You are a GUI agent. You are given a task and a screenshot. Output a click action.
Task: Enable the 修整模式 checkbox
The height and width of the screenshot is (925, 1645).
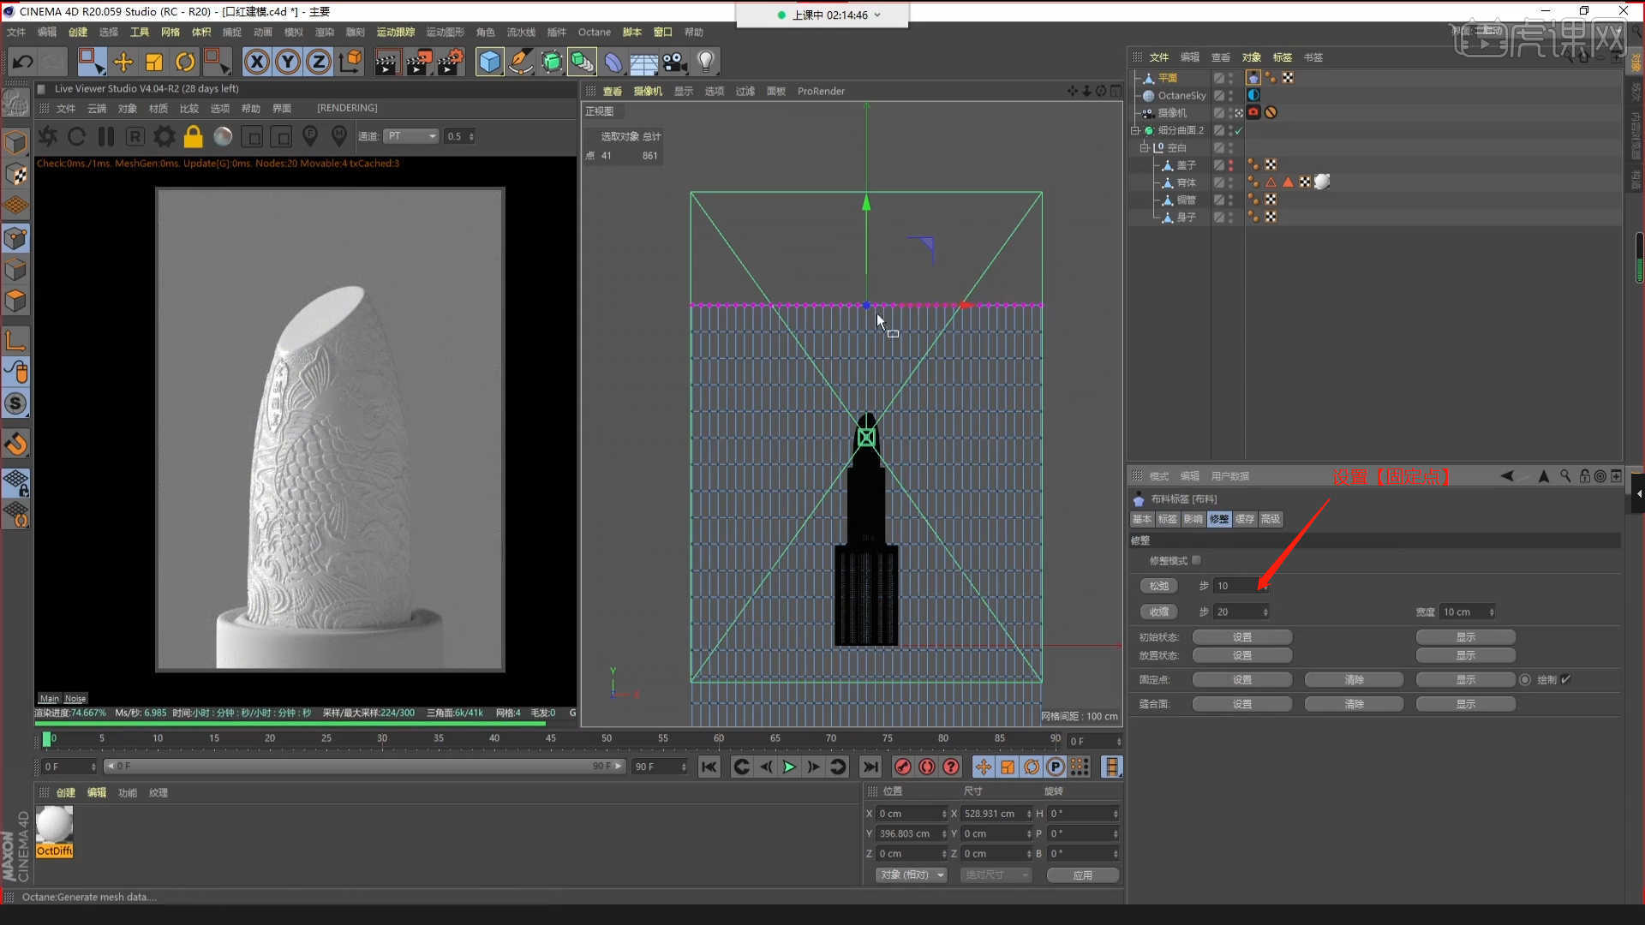[x=1197, y=560]
